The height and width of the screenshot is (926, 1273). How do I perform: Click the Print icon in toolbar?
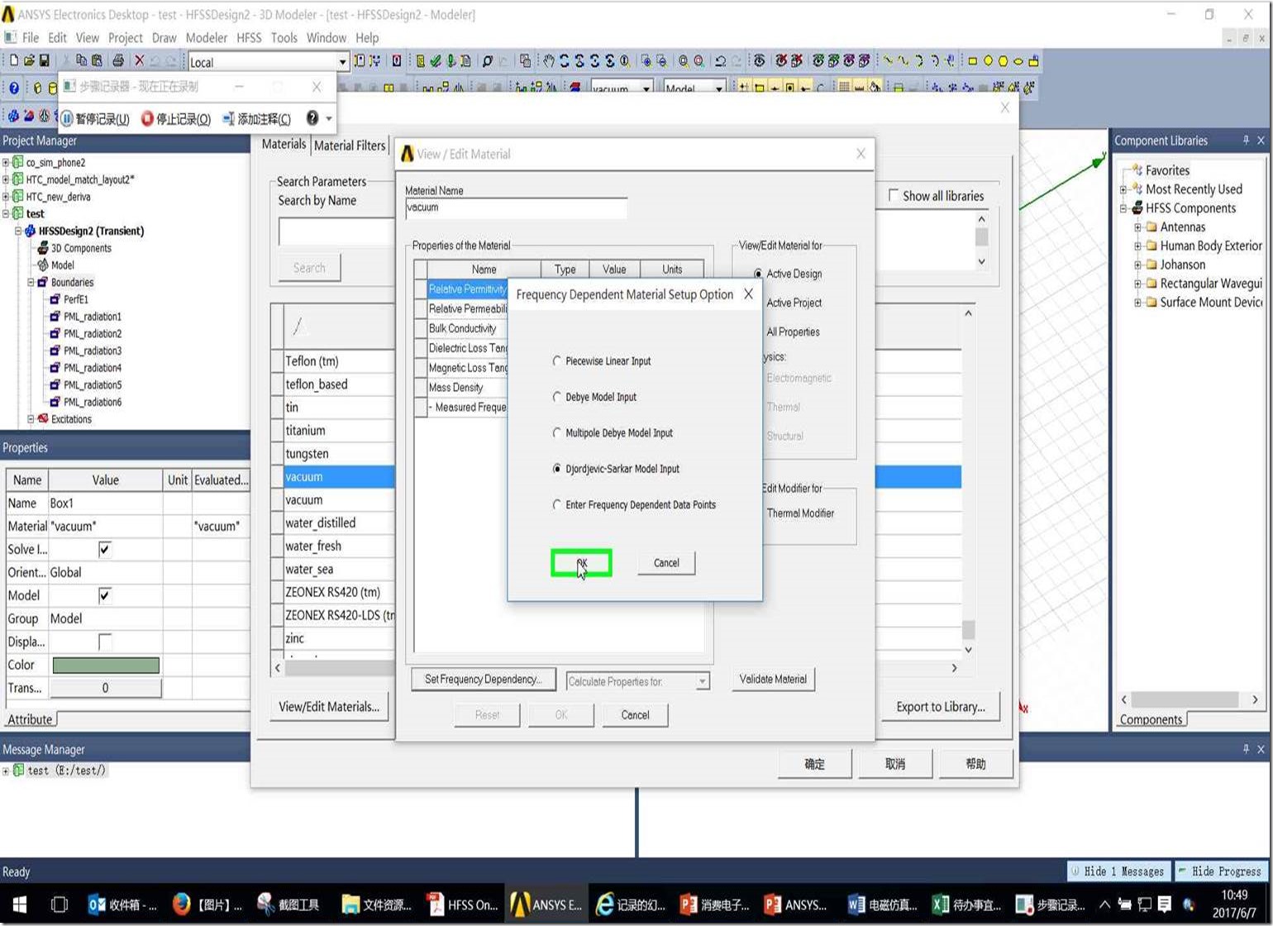pyautogui.click(x=118, y=60)
